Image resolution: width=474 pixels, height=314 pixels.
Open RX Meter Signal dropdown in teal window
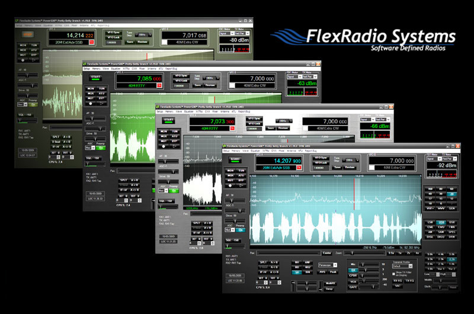[x=434, y=159]
